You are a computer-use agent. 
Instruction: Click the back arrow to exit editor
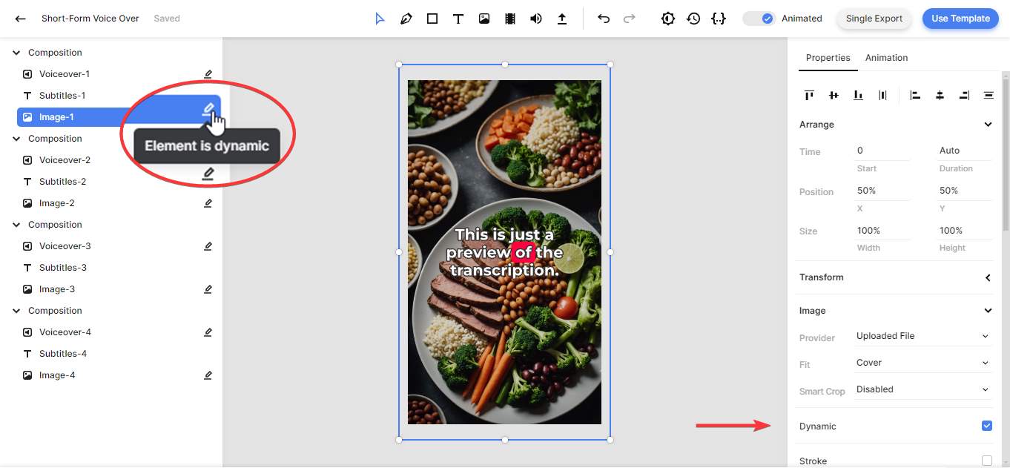coord(21,19)
